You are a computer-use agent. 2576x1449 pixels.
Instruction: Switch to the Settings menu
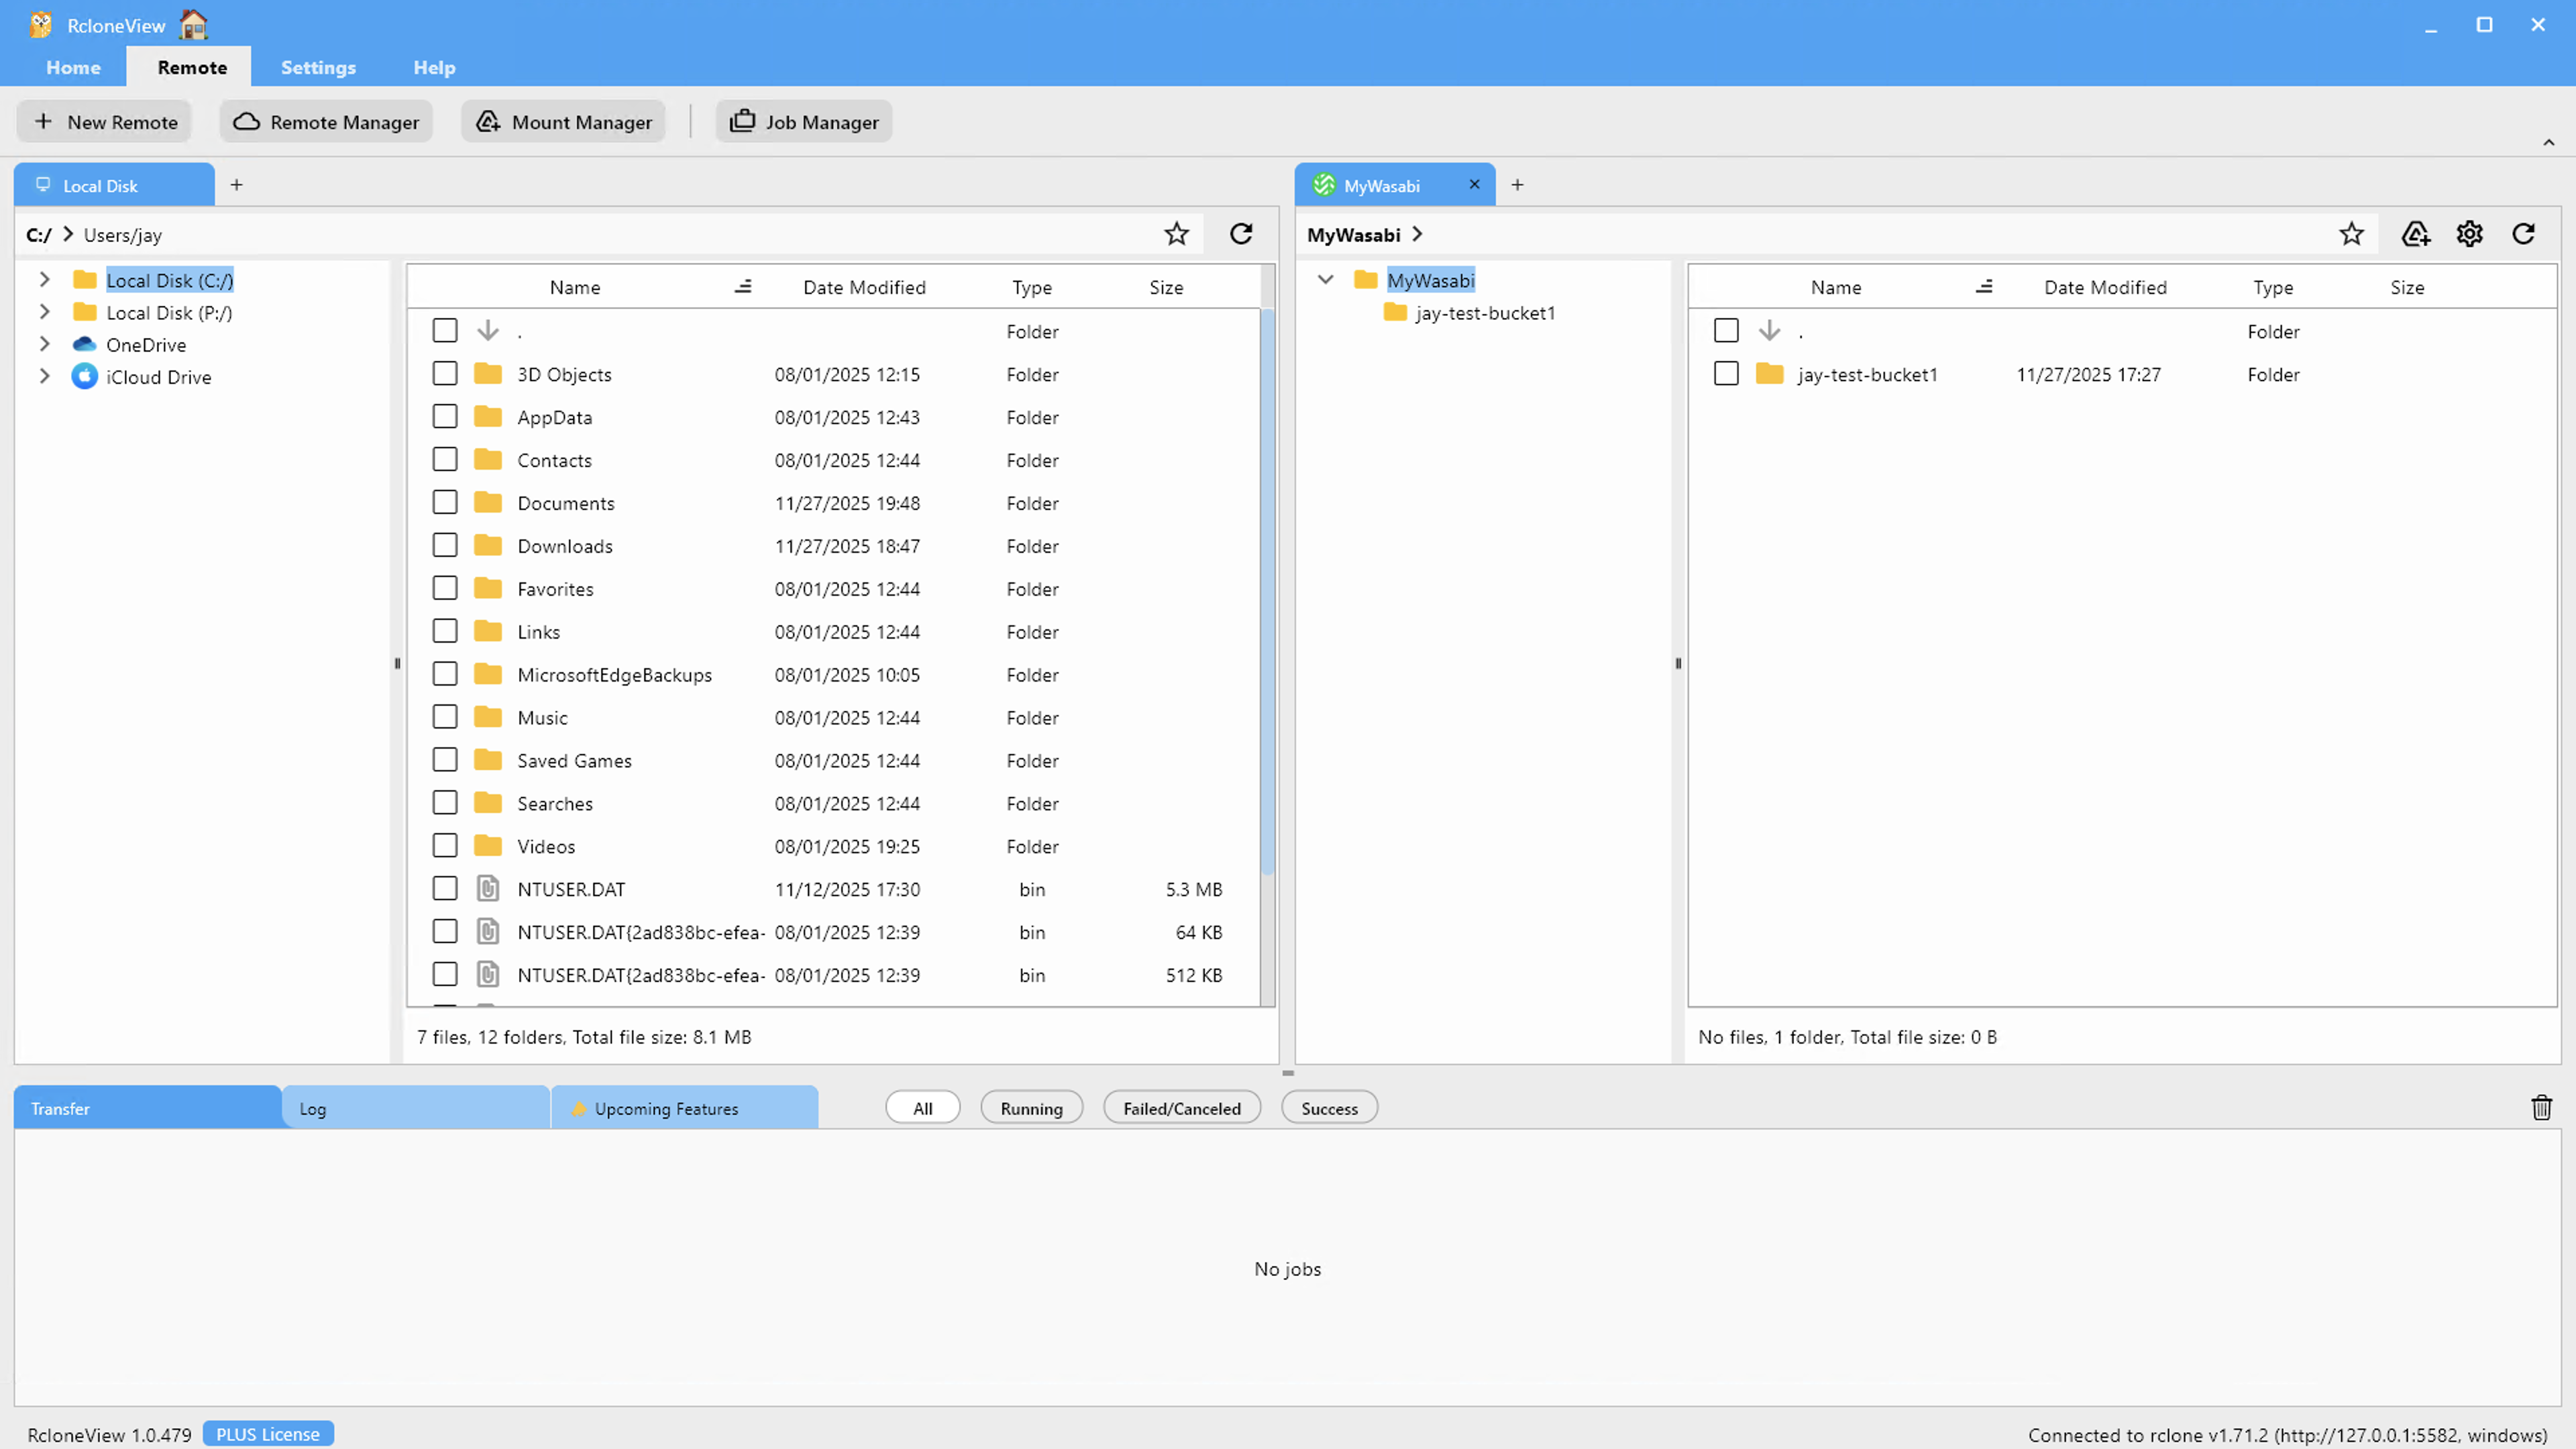318,67
